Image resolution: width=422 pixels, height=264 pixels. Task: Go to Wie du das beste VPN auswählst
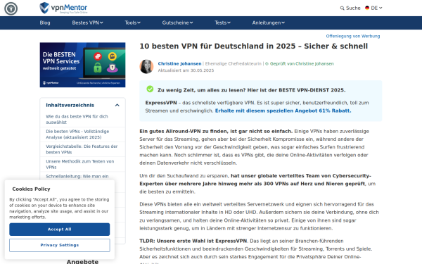pyautogui.click(x=77, y=120)
